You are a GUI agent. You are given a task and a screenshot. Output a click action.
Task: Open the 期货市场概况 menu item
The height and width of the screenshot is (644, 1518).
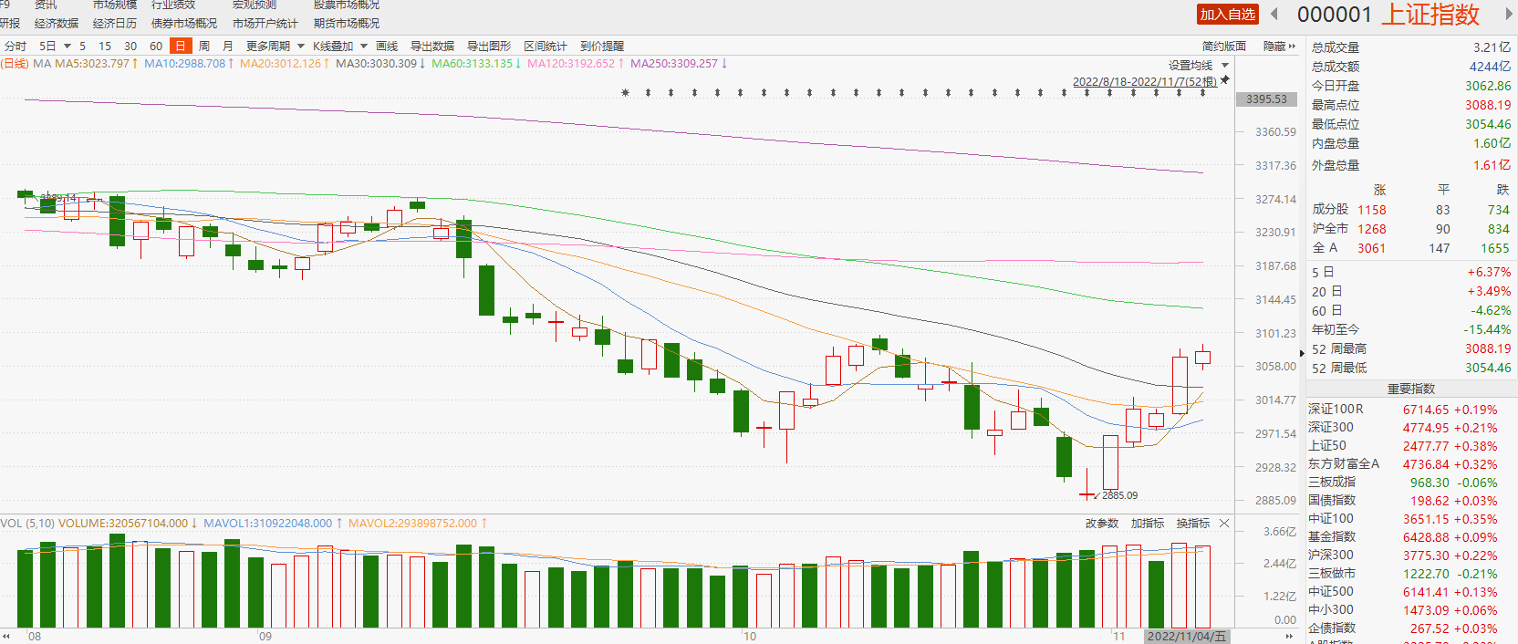point(346,24)
